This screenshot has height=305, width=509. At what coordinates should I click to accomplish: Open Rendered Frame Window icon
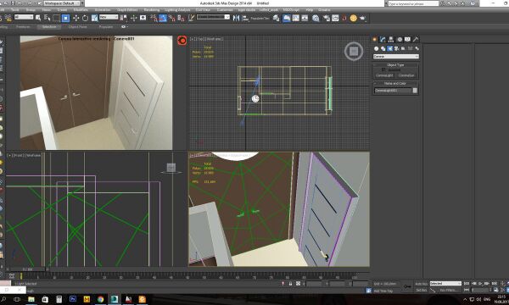(x=335, y=18)
